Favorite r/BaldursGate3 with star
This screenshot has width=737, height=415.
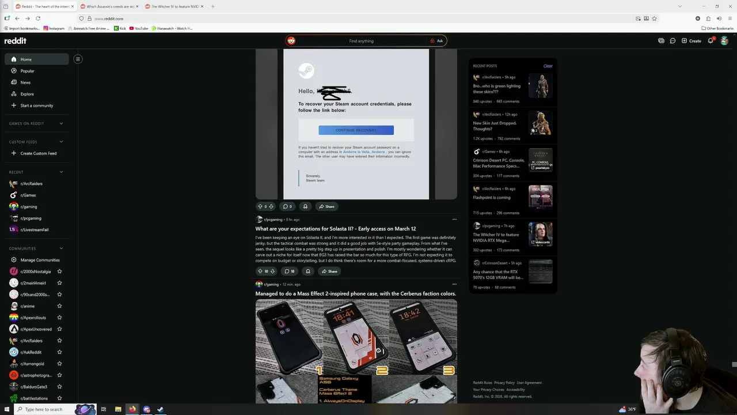pyautogui.click(x=59, y=387)
